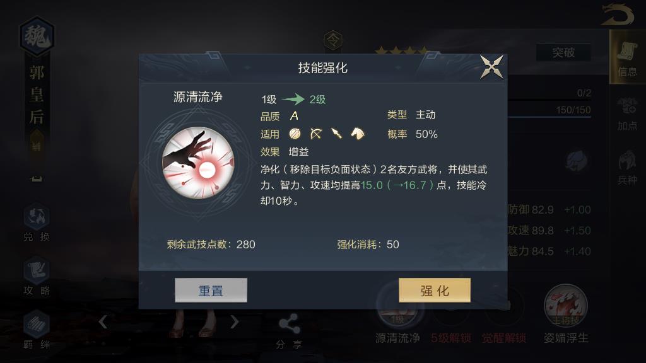646x363 pixels.
Task: Tap the infantry shield troop icon
Action: click(x=295, y=134)
